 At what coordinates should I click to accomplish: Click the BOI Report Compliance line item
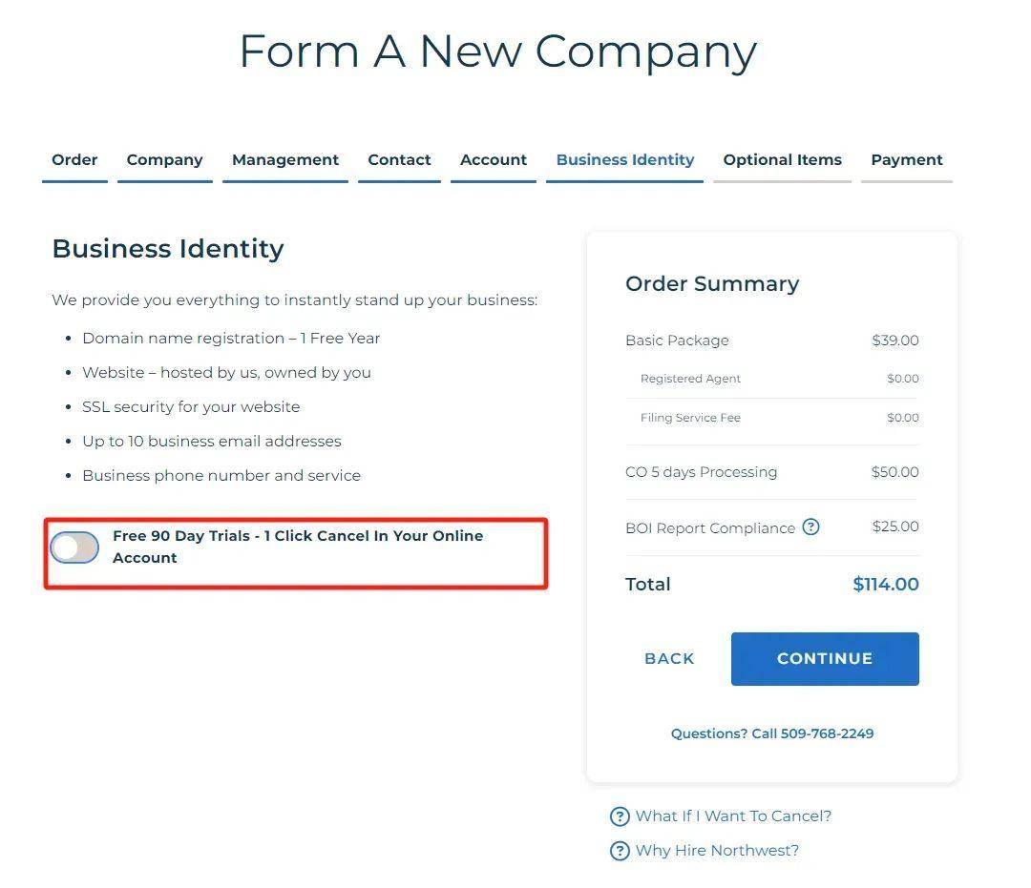pyautogui.click(x=772, y=527)
